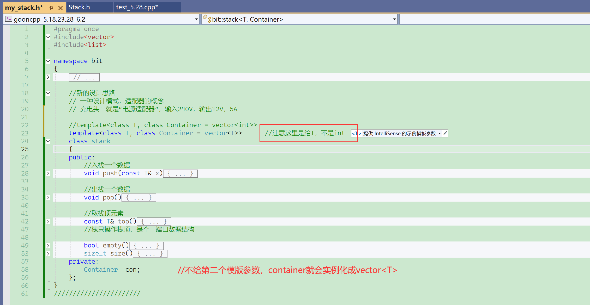The height and width of the screenshot is (305, 590).
Task: Expand the collapsed comment block on line 7
Action: pos(48,77)
